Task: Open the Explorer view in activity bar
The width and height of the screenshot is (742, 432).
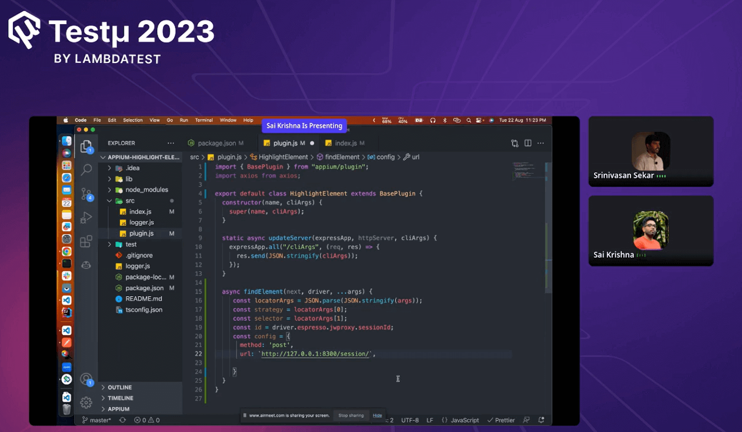Action: pos(86,146)
